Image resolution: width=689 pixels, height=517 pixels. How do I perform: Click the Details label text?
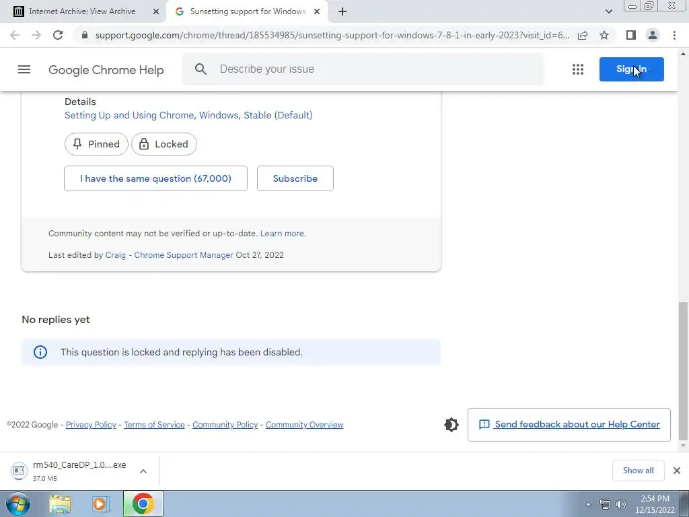[x=80, y=102]
